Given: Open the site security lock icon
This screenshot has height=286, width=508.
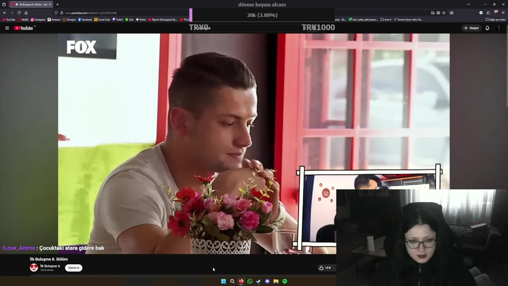Looking at the screenshot, I should (x=62, y=13).
